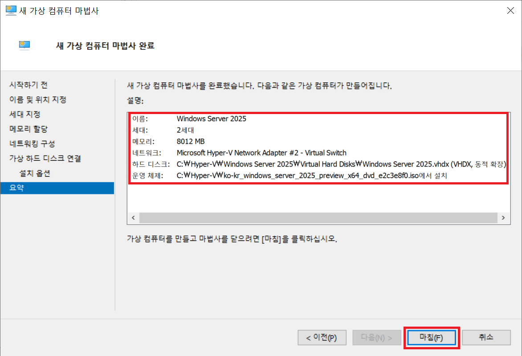The image size is (522, 356).
Task: Click the 하드 디스크 VHDX path line
Action: [341, 164]
